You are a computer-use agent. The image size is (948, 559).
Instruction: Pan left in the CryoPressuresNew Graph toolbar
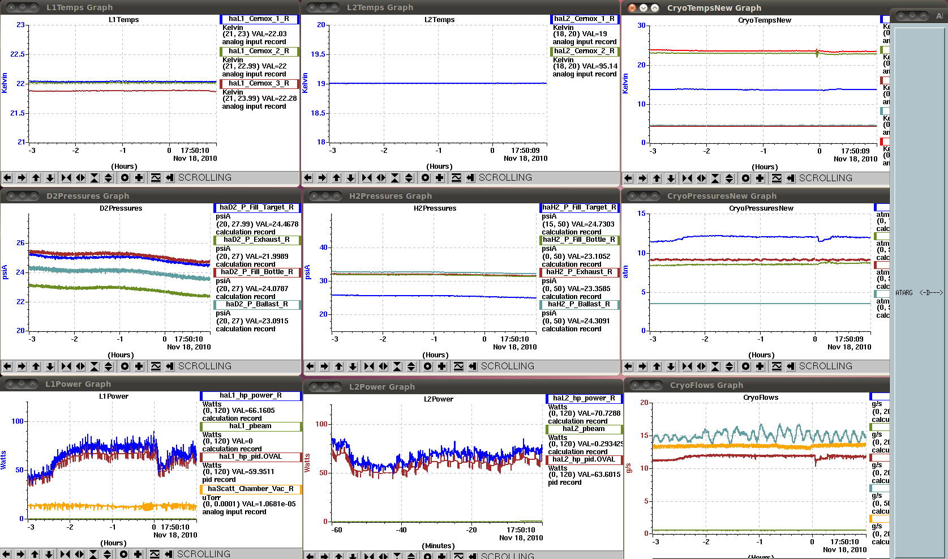point(628,366)
